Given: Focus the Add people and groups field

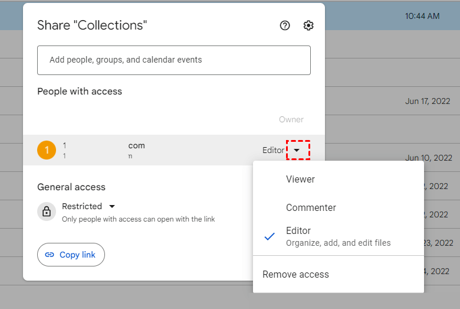Looking at the screenshot, I should 173,60.
